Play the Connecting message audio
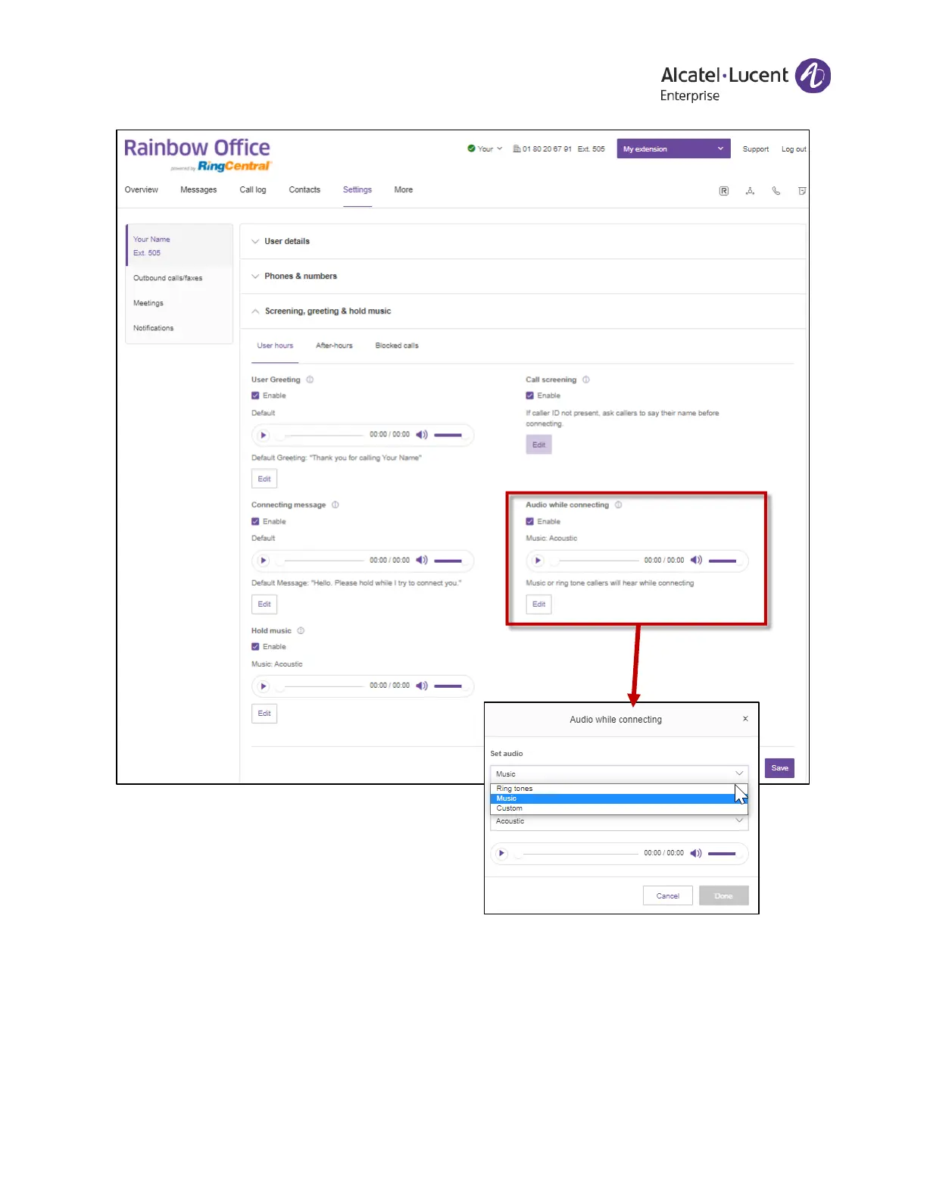 click(263, 561)
